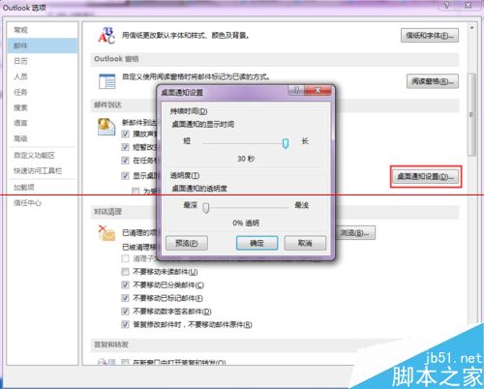Click the 透明度(T) group label
The image size is (484, 389).
(185, 175)
